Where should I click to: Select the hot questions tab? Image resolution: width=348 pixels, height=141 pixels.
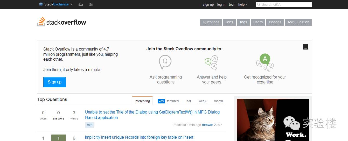point(189,101)
